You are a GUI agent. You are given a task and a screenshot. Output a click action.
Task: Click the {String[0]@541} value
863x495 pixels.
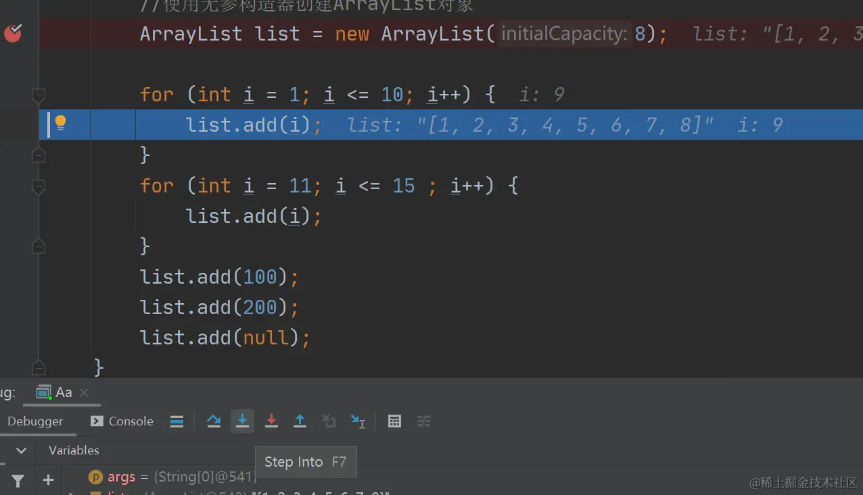206,477
